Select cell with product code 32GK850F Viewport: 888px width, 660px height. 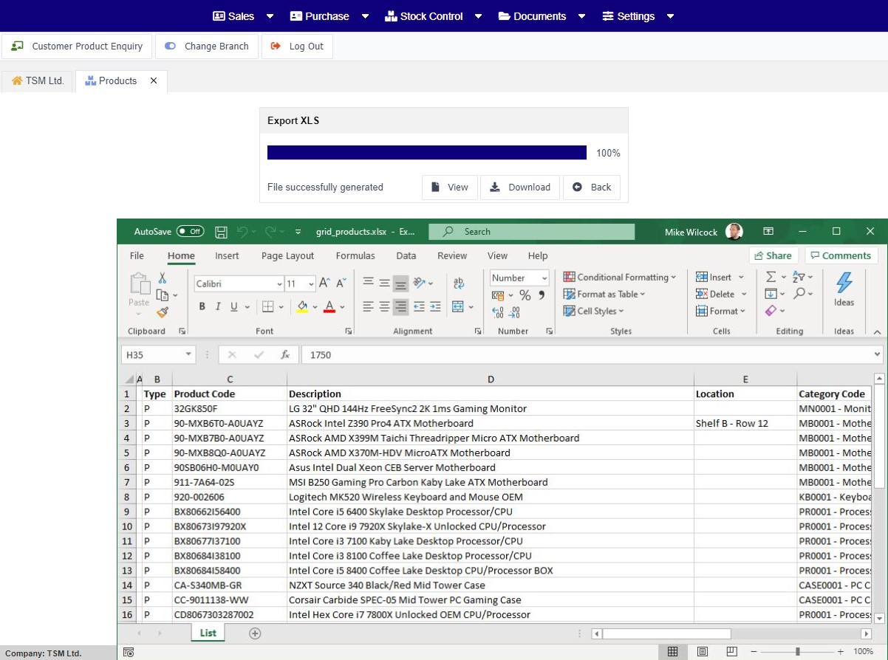pyautogui.click(x=229, y=408)
